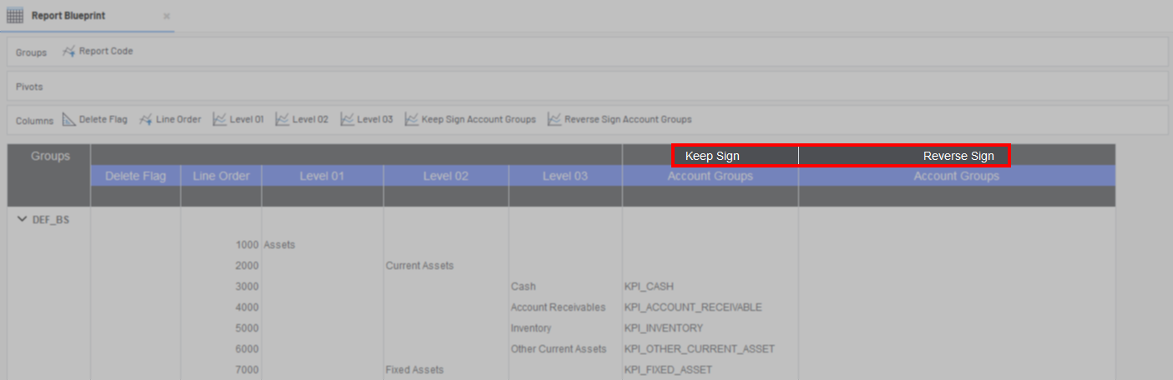Switch to the Report Blueprint tab
The height and width of the screenshot is (380, 1173).
68,16
